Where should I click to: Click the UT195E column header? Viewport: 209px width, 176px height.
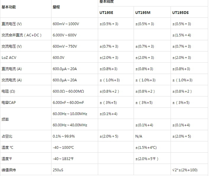click(x=106, y=13)
